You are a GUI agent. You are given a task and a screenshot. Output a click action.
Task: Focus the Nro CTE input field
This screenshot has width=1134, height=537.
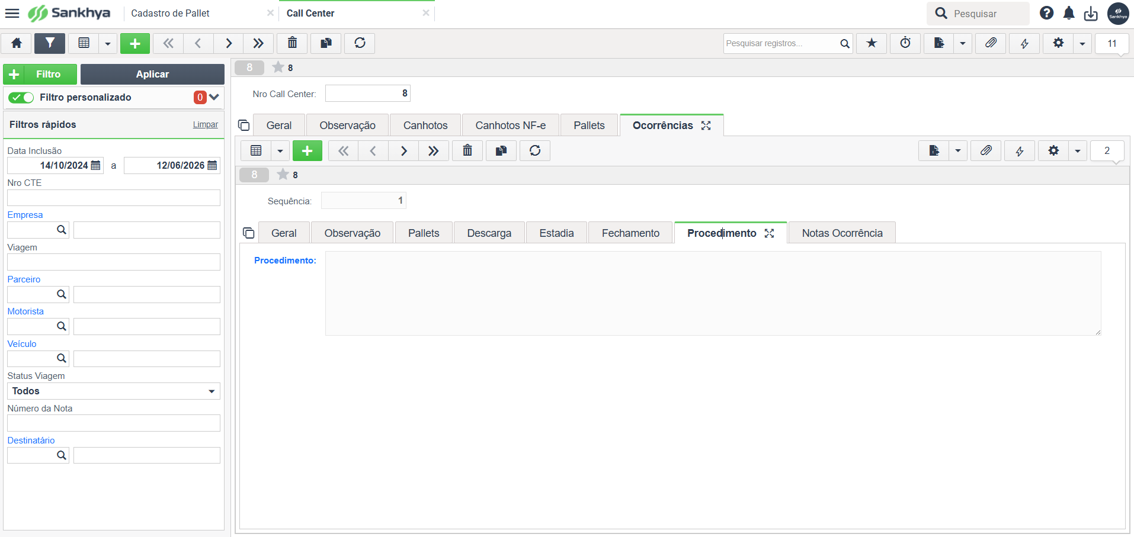pyautogui.click(x=114, y=198)
